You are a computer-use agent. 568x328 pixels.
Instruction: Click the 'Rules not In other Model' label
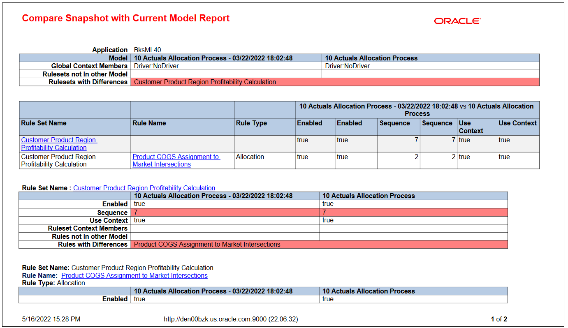pyautogui.click(x=90, y=236)
